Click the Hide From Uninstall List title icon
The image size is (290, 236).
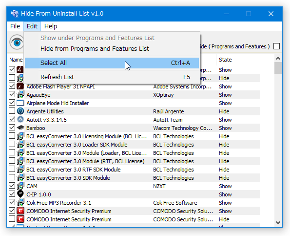click(15, 14)
